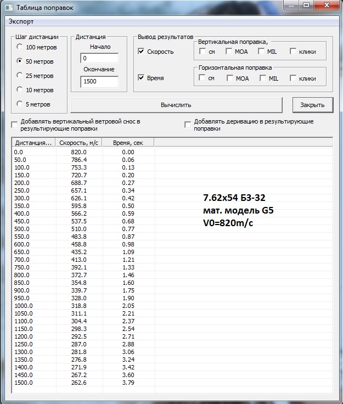Click the Время, сек column header
The image size is (343, 404).
pos(128,143)
